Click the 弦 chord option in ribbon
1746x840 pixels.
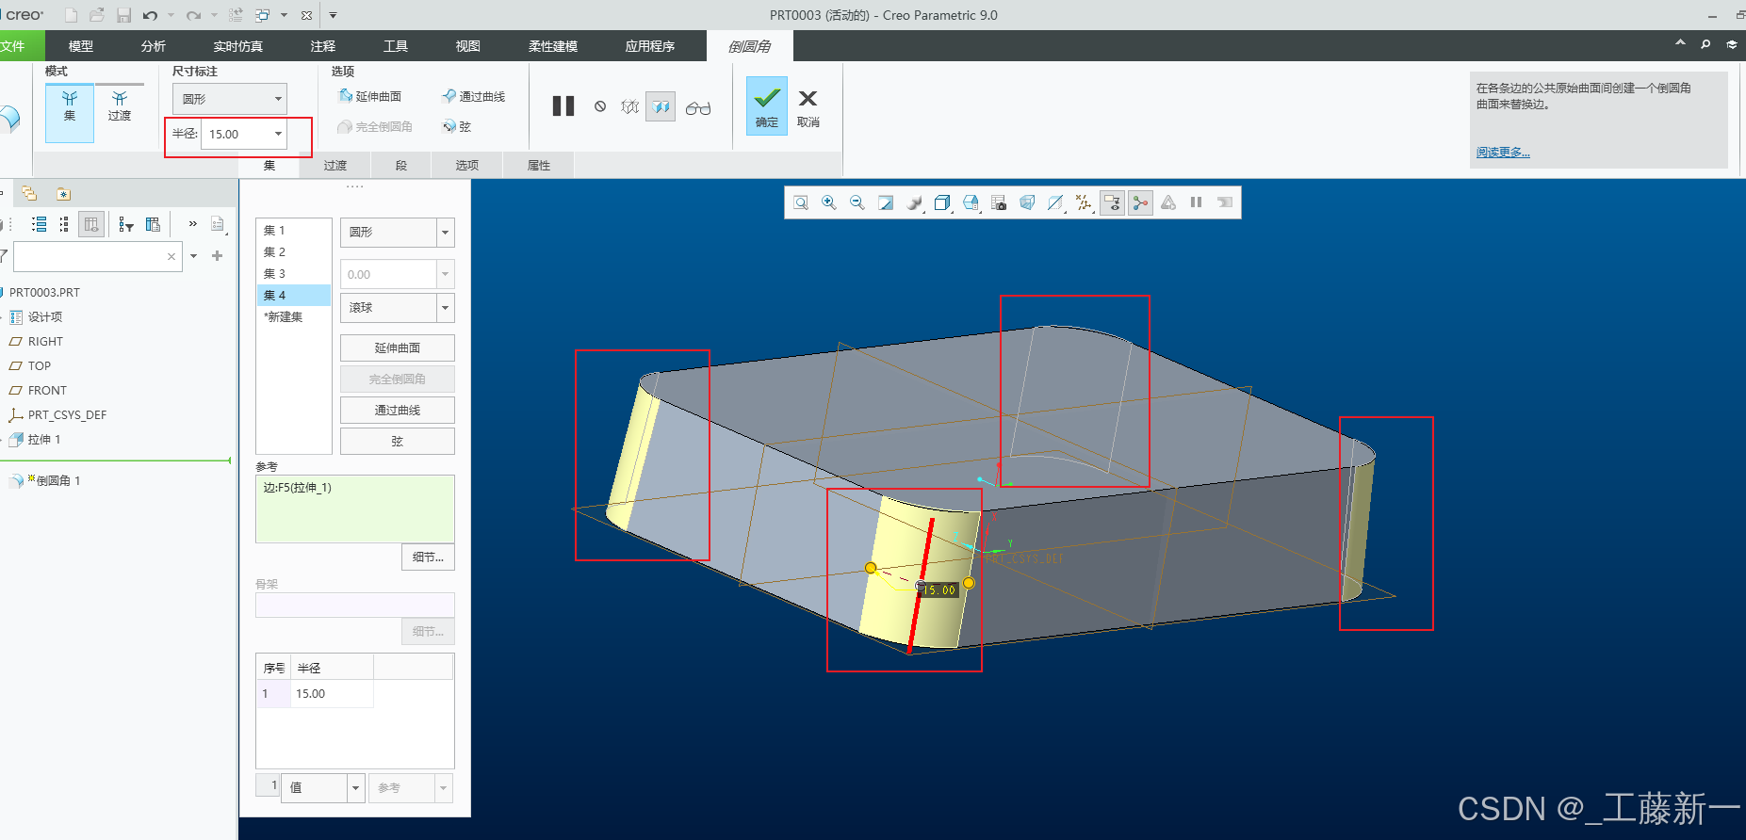(456, 126)
